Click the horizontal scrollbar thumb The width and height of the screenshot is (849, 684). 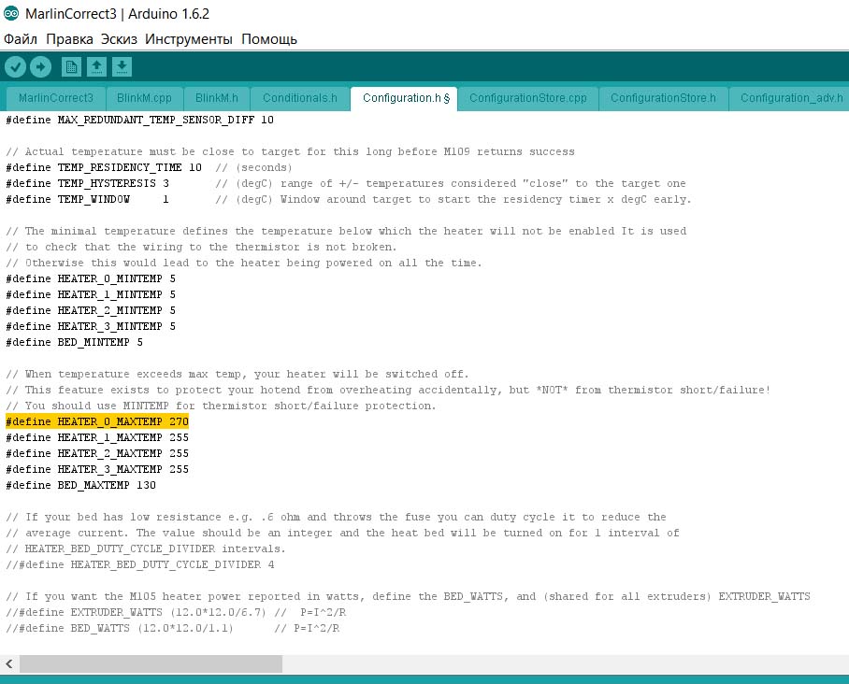[x=150, y=663]
